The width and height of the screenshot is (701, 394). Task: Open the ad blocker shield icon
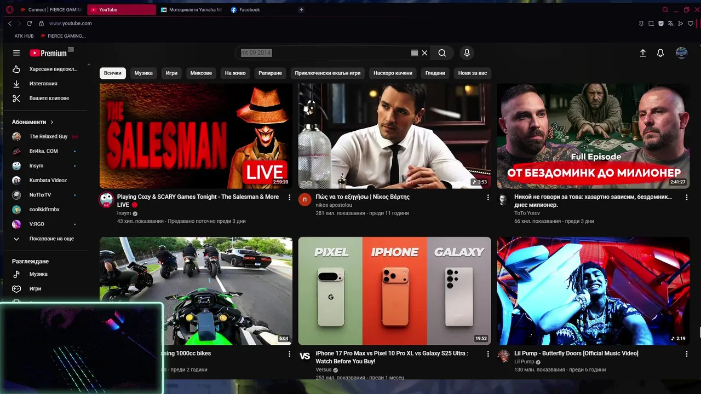click(x=661, y=24)
